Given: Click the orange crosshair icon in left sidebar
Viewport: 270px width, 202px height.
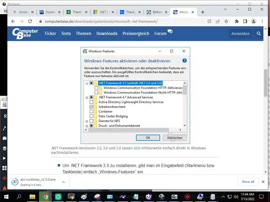Looking at the screenshot, I should pyautogui.click(x=4, y=178).
